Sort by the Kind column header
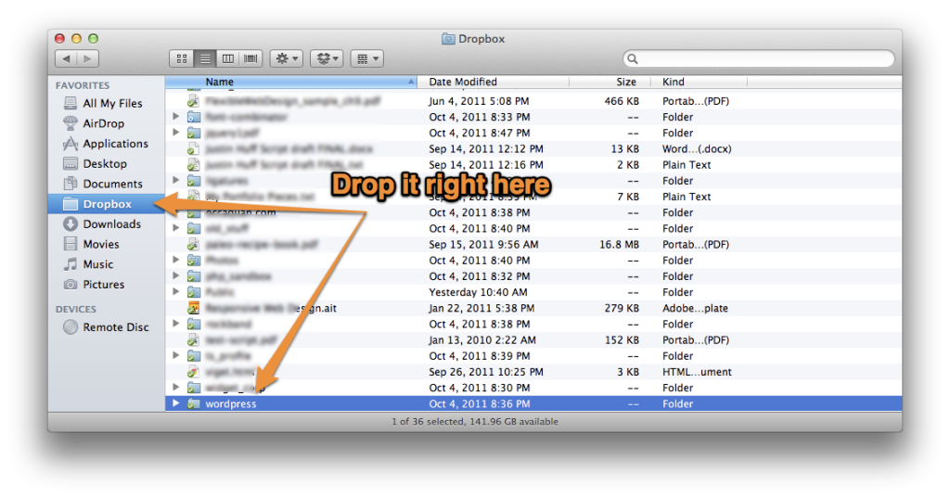The height and width of the screenshot is (498, 950). coord(699,82)
